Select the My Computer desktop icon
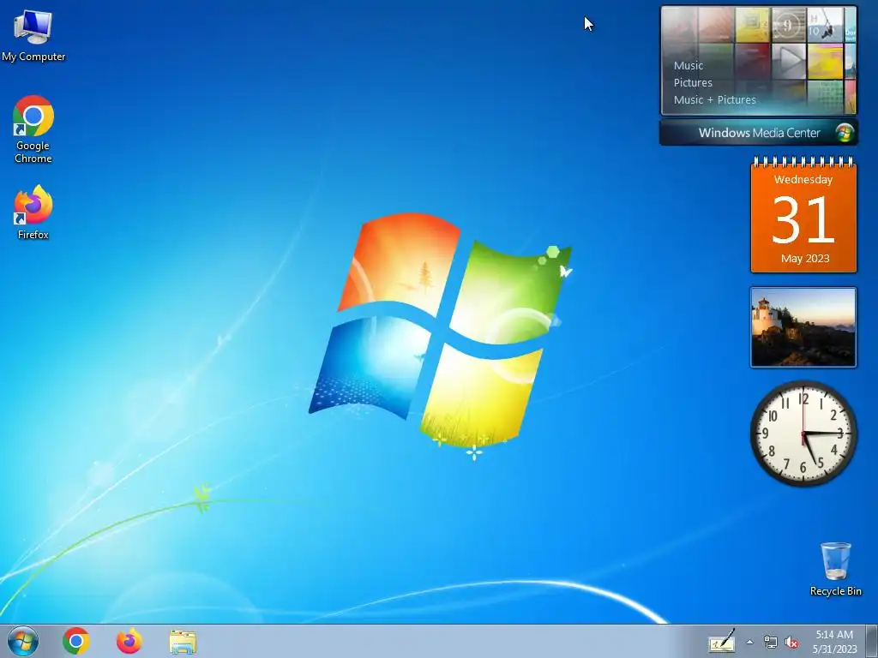Viewport: 878px width, 658px height. (33, 36)
